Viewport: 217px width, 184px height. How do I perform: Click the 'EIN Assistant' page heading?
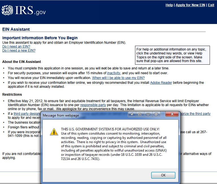[x=16, y=29]
